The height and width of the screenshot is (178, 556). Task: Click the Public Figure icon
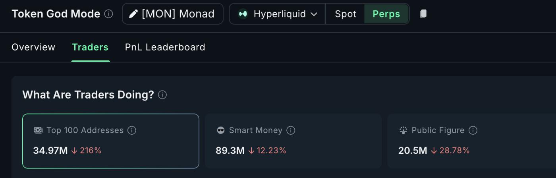click(403, 130)
